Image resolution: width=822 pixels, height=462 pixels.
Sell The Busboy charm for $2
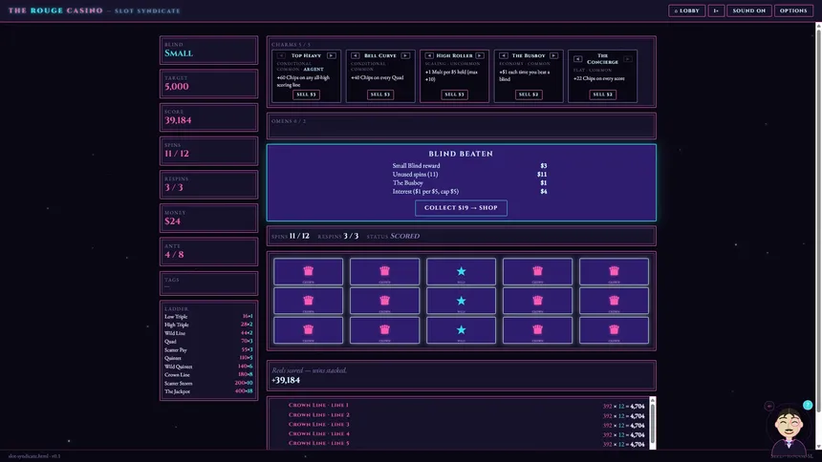coord(528,94)
